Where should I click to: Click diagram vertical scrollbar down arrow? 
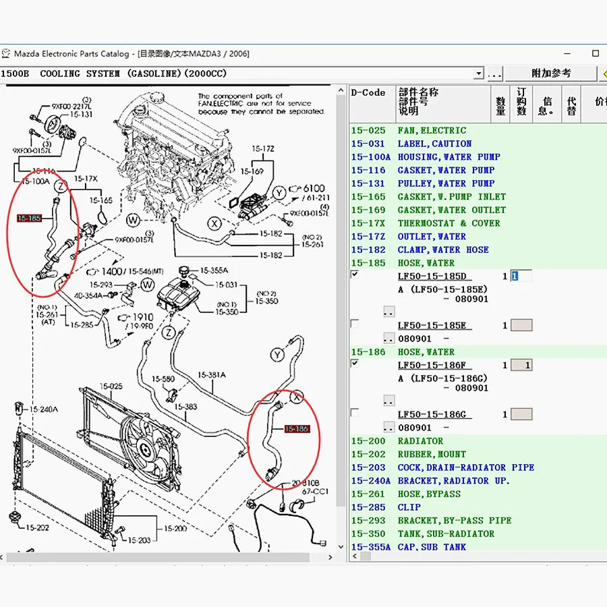click(x=341, y=547)
